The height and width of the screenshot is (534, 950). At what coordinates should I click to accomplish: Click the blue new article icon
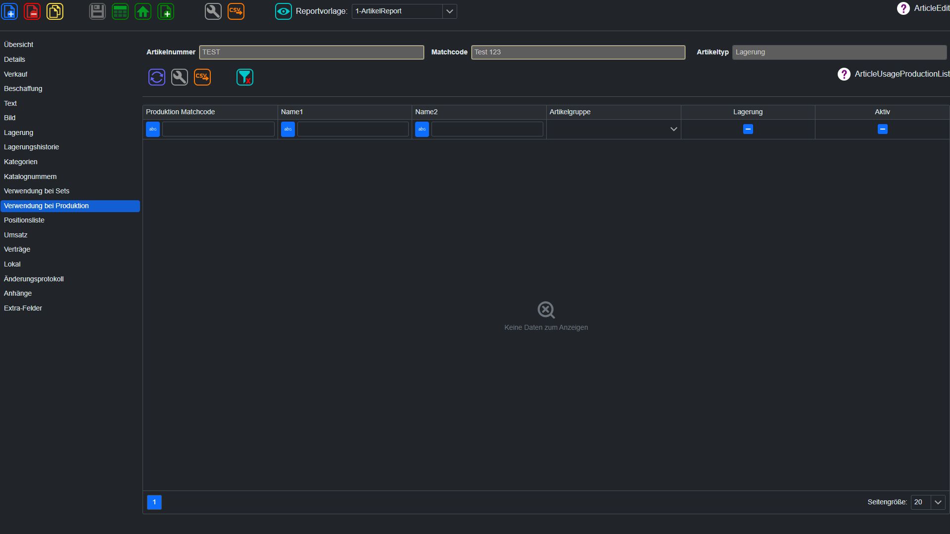(10, 11)
